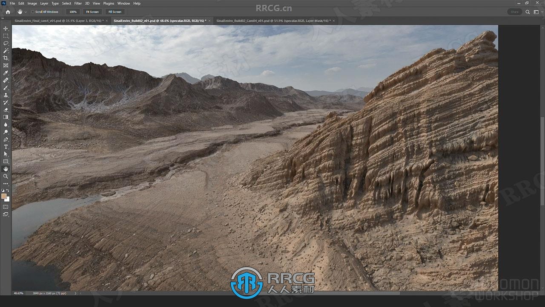
Task: Select the Rectangular Marquee tool
Action: [6, 36]
